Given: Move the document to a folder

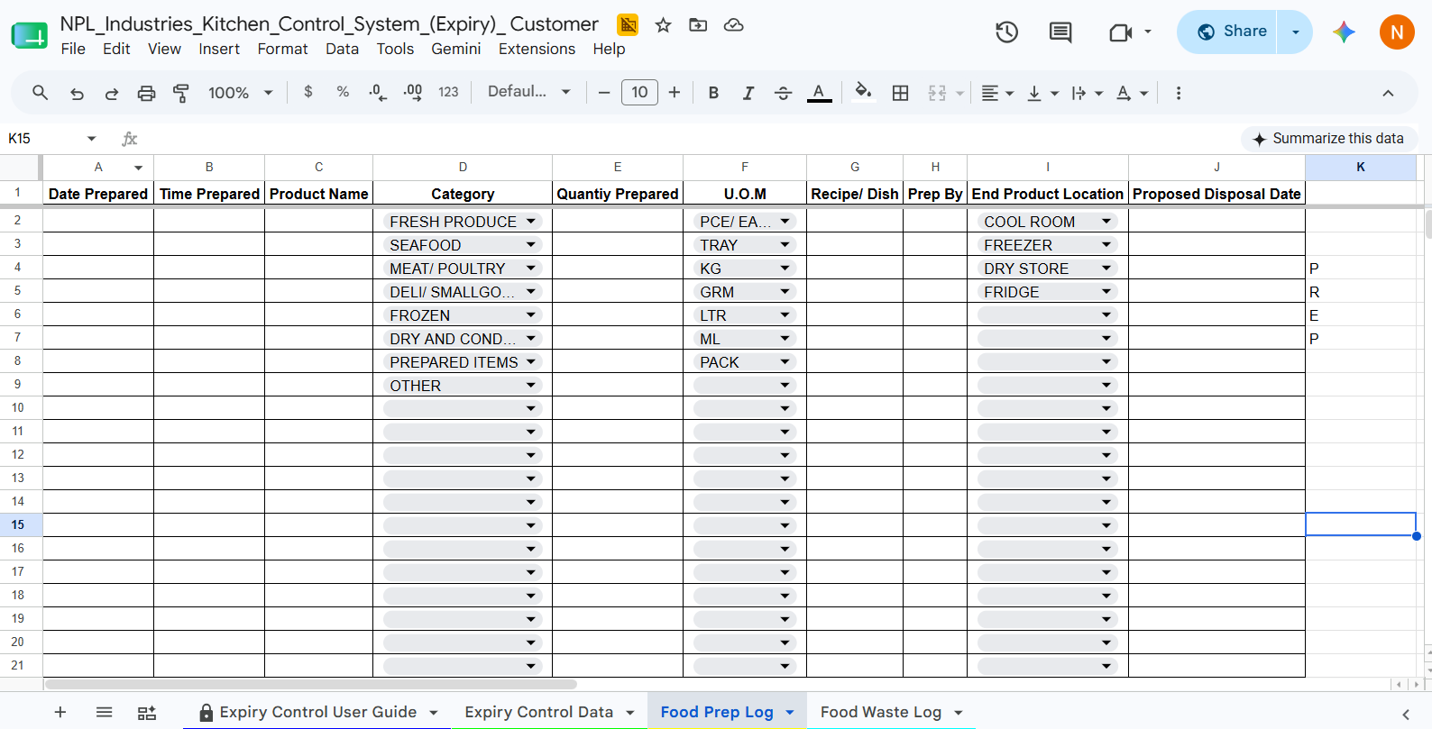Looking at the screenshot, I should (698, 25).
